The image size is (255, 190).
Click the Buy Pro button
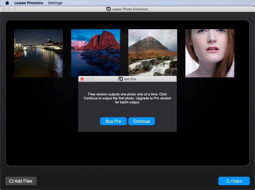click(113, 121)
